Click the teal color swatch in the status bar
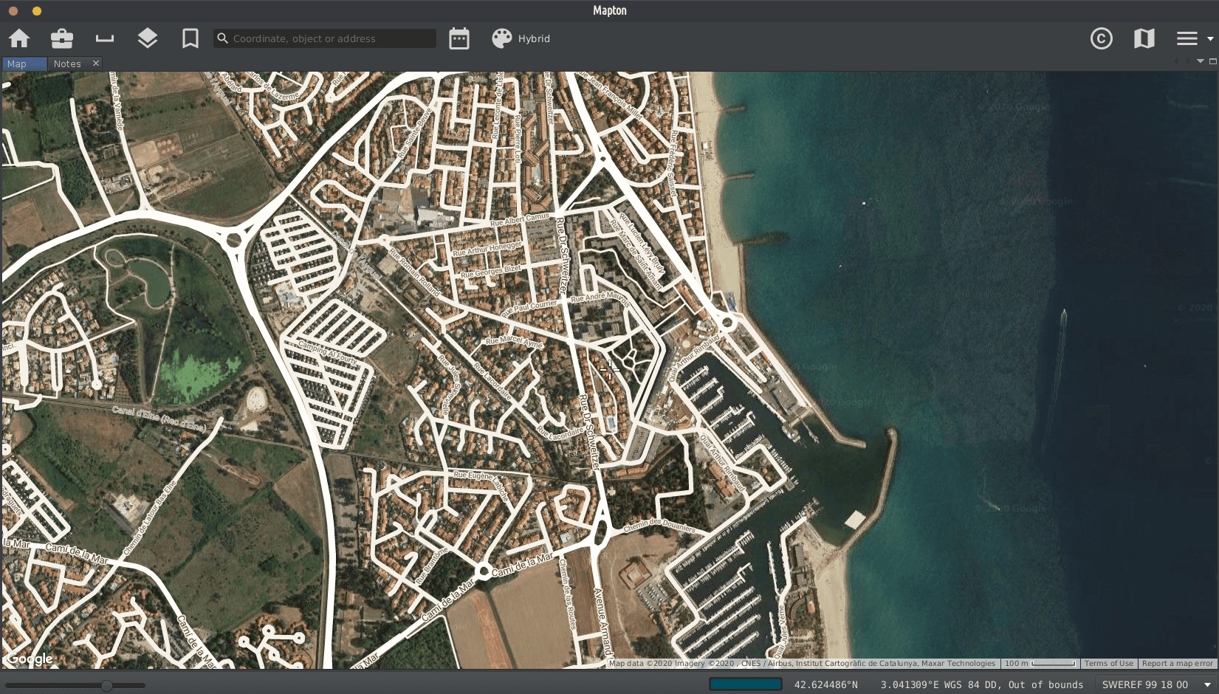The height and width of the screenshot is (694, 1219). tap(746, 684)
